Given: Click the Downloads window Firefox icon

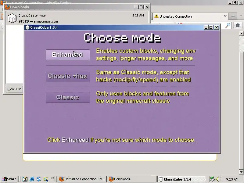Looking at the screenshot, I should 7,7.
